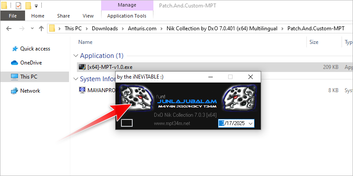Image resolution: width=353 pixels, height=176 pixels.
Task: Switch to the Share ribbon tab
Action: tap(63, 16)
